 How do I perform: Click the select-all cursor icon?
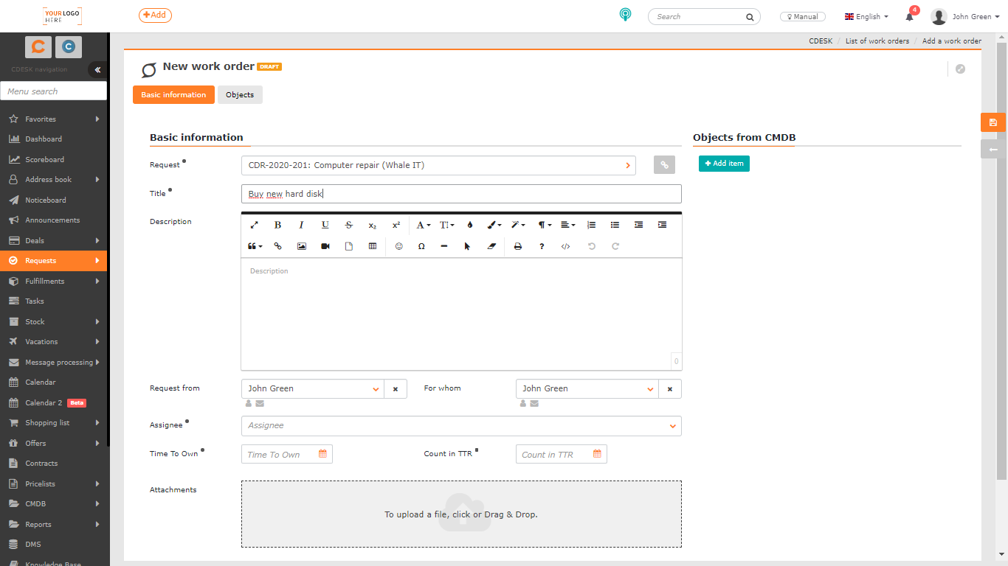[467, 246]
